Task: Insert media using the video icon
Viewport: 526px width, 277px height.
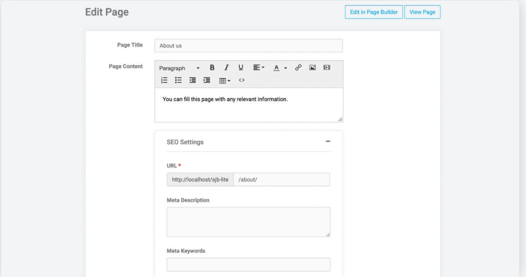Action: click(x=327, y=68)
